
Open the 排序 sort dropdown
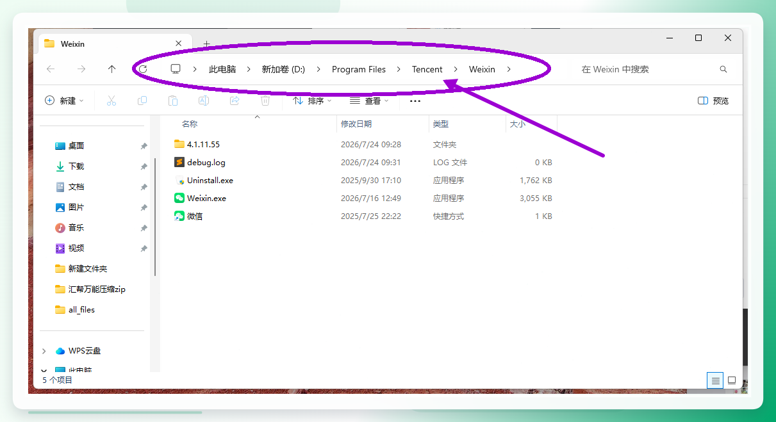312,101
